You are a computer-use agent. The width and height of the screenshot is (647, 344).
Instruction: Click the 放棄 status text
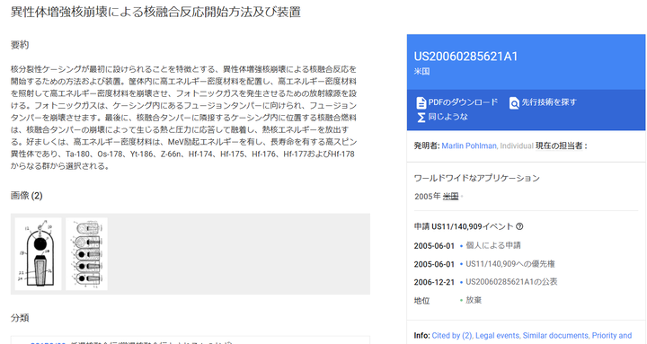click(x=474, y=300)
